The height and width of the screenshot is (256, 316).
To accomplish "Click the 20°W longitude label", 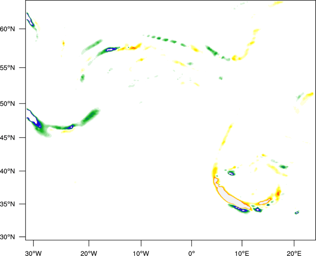I will [x=89, y=253].
